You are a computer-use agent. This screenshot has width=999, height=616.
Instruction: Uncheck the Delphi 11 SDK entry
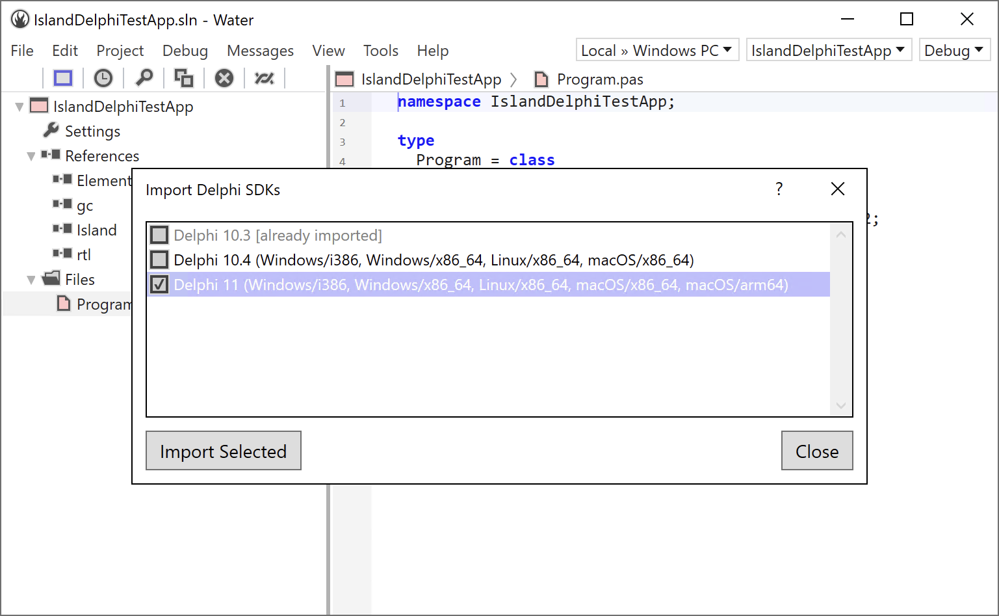[x=159, y=284]
